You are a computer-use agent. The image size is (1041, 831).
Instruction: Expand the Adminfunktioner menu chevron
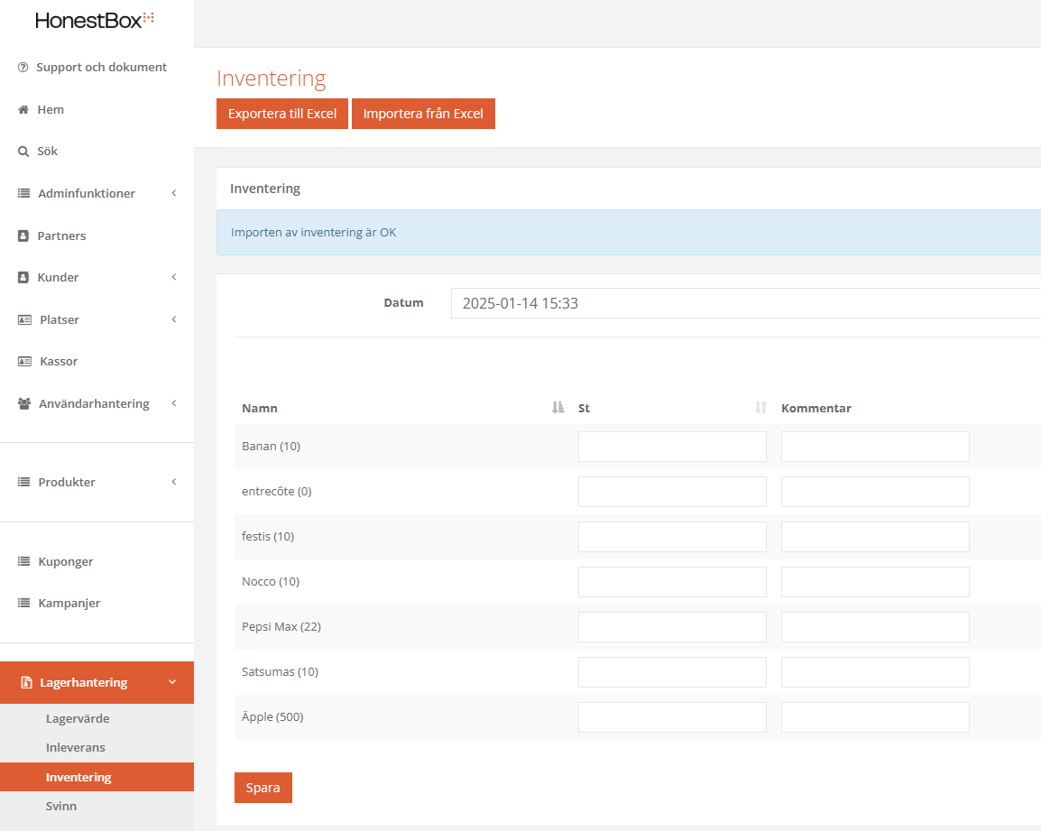pos(173,193)
